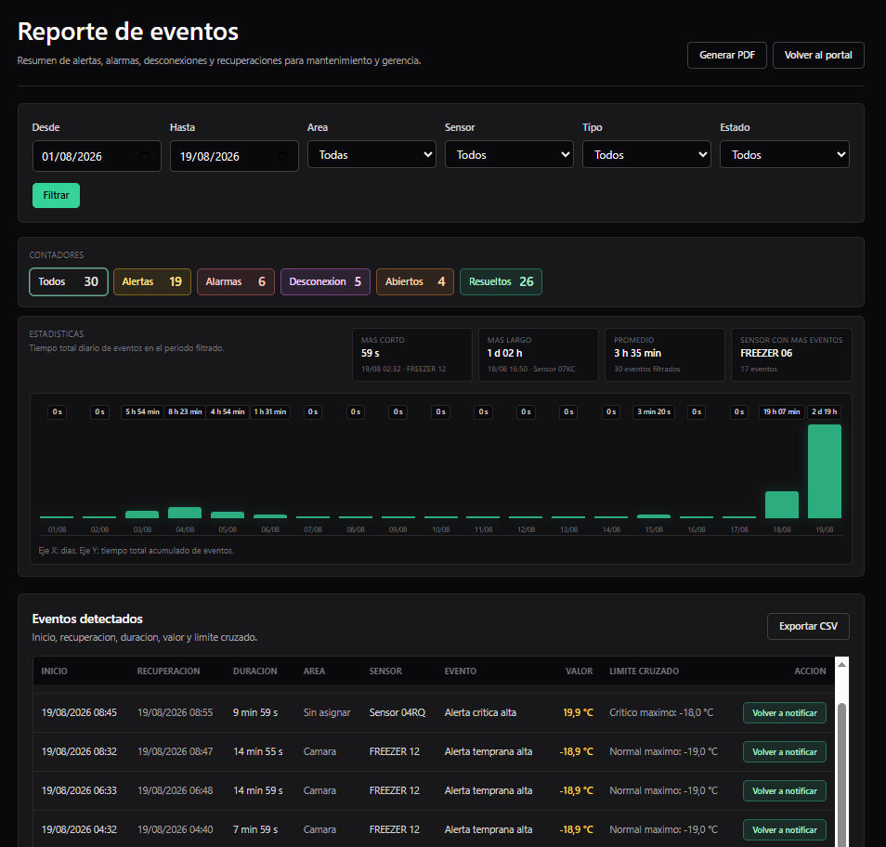Click 'Alerta critica alta' event cell
Image resolution: width=886 pixels, height=847 pixels.
tap(480, 712)
